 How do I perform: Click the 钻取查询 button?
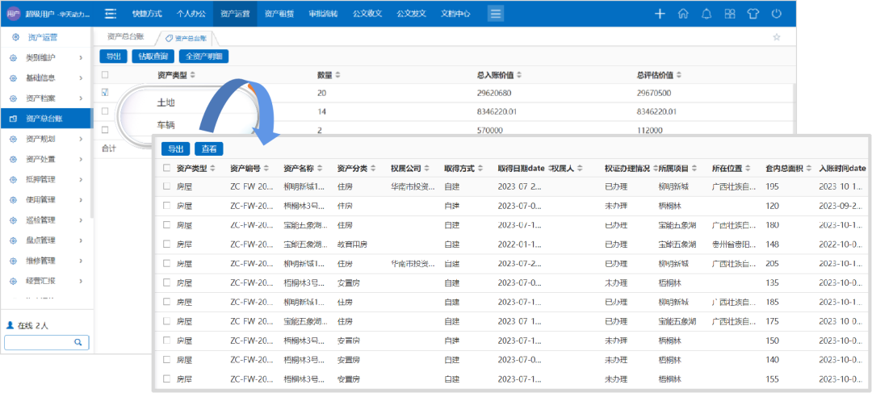(153, 56)
